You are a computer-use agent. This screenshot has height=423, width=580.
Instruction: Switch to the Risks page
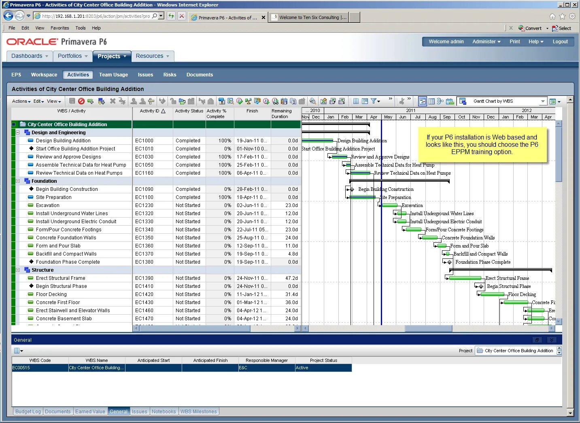170,75
